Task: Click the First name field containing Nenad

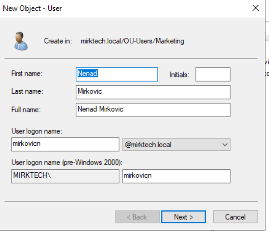Action: coord(117,74)
